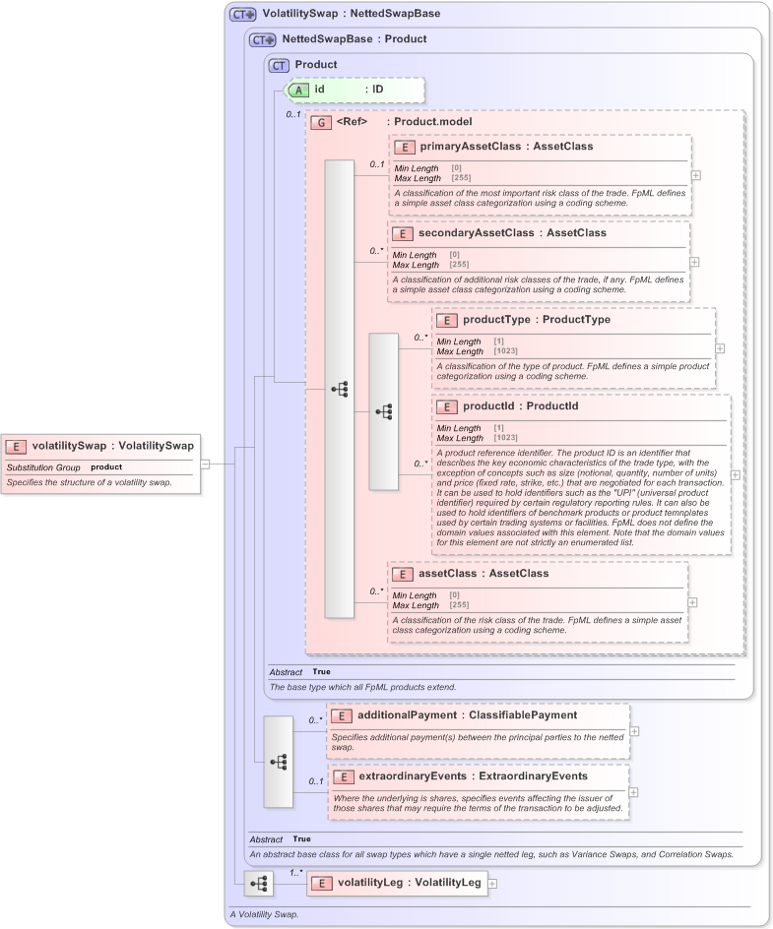Click the CT icon beside NettedSwapBase : Product
Screen dimensions: 773x929
[x=263, y=39]
